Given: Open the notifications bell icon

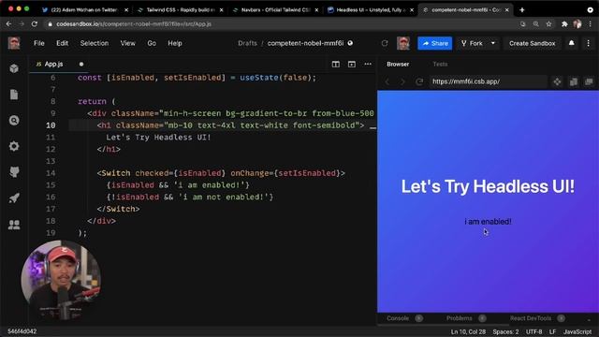Looking at the screenshot, I should pyautogui.click(x=572, y=43).
